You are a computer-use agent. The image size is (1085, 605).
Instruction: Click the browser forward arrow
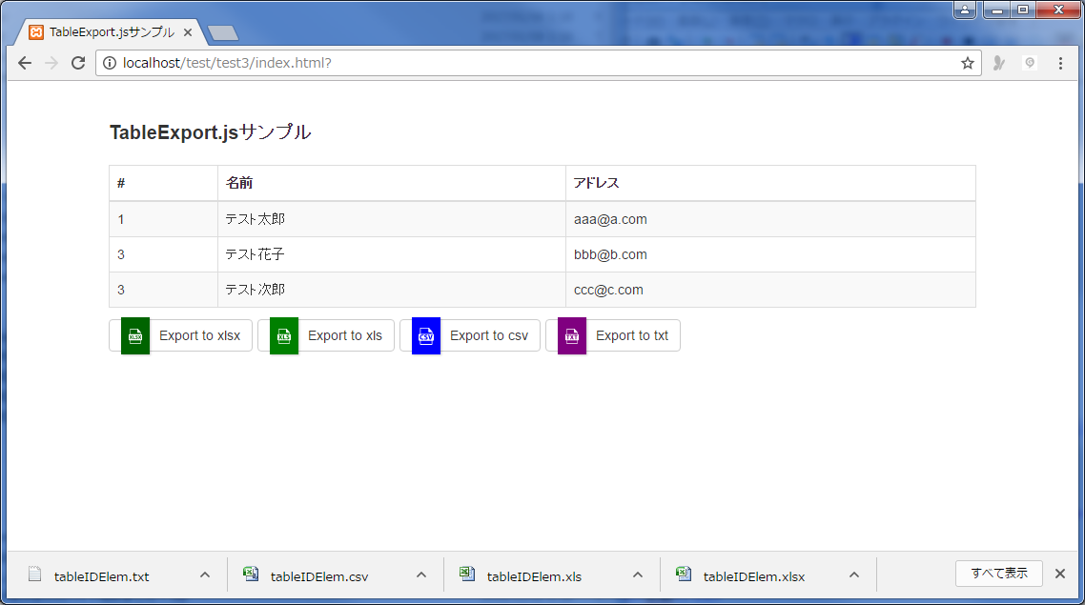[x=51, y=63]
